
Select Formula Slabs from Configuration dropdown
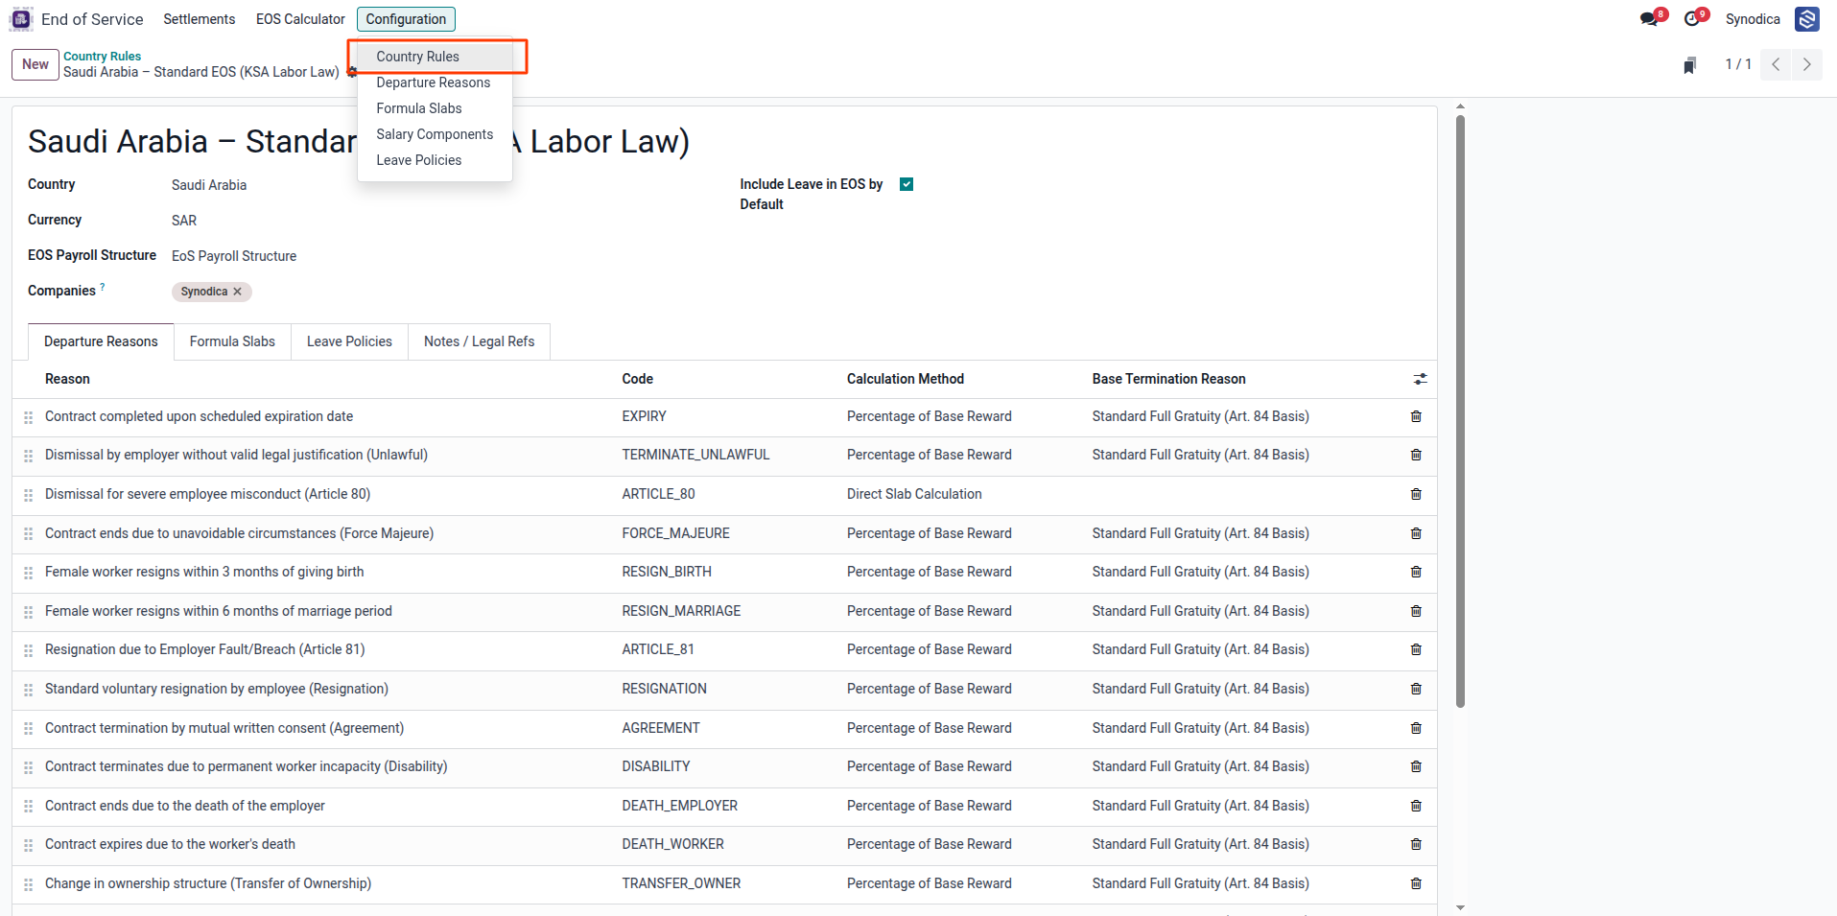pos(419,108)
